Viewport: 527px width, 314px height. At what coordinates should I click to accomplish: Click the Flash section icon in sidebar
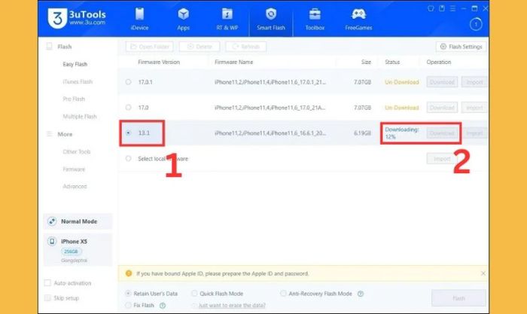pos(50,47)
